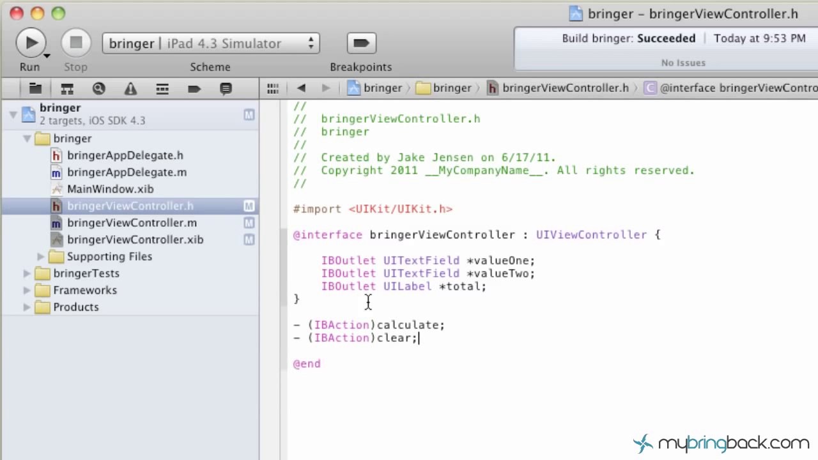Click the modified badge beside the bringer project
The width and height of the screenshot is (818, 460).
coord(249,114)
